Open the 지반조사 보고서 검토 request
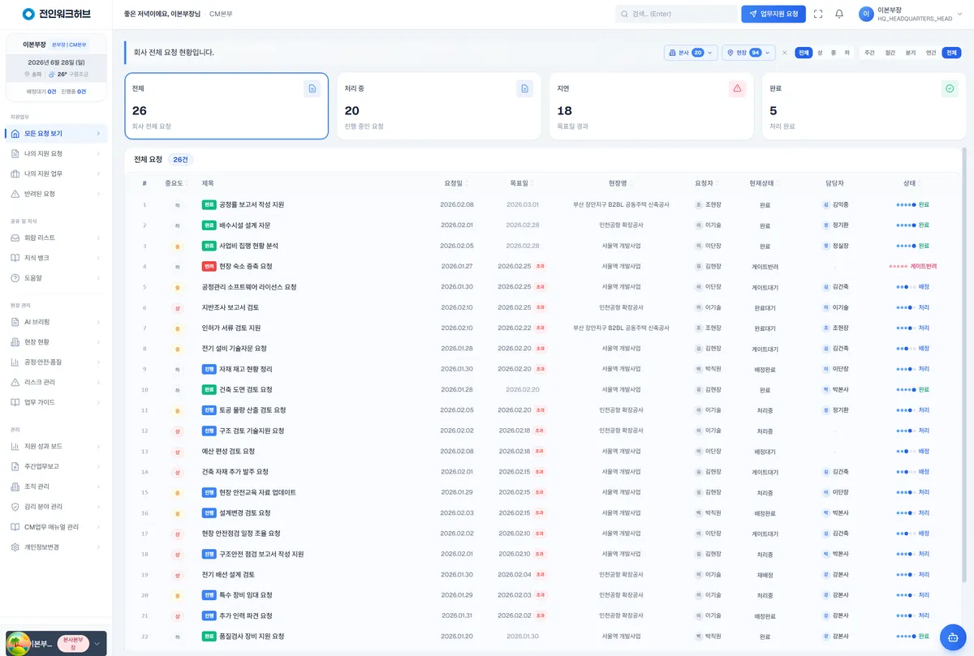974x656 pixels. coord(231,307)
